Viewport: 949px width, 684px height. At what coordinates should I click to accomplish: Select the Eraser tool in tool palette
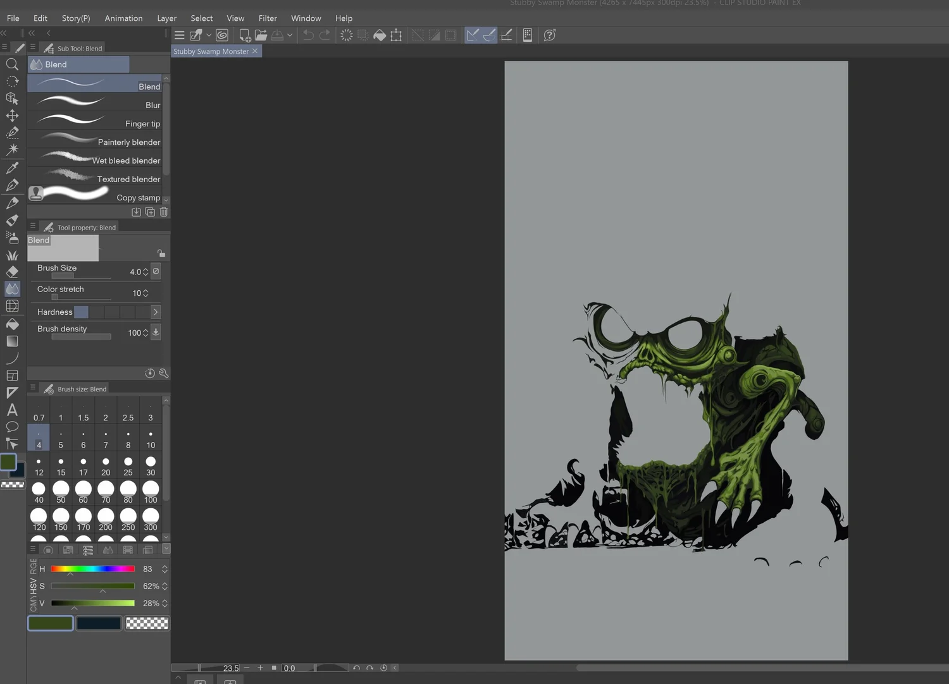click(x=12, y=272)
